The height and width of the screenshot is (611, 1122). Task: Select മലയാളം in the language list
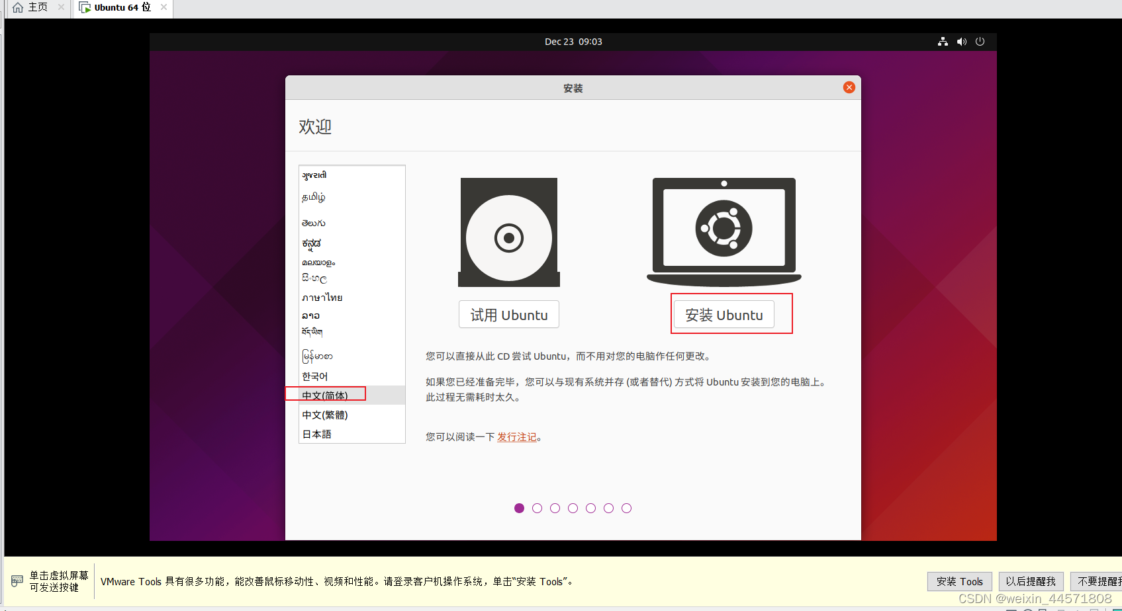(x=352, y=263)
